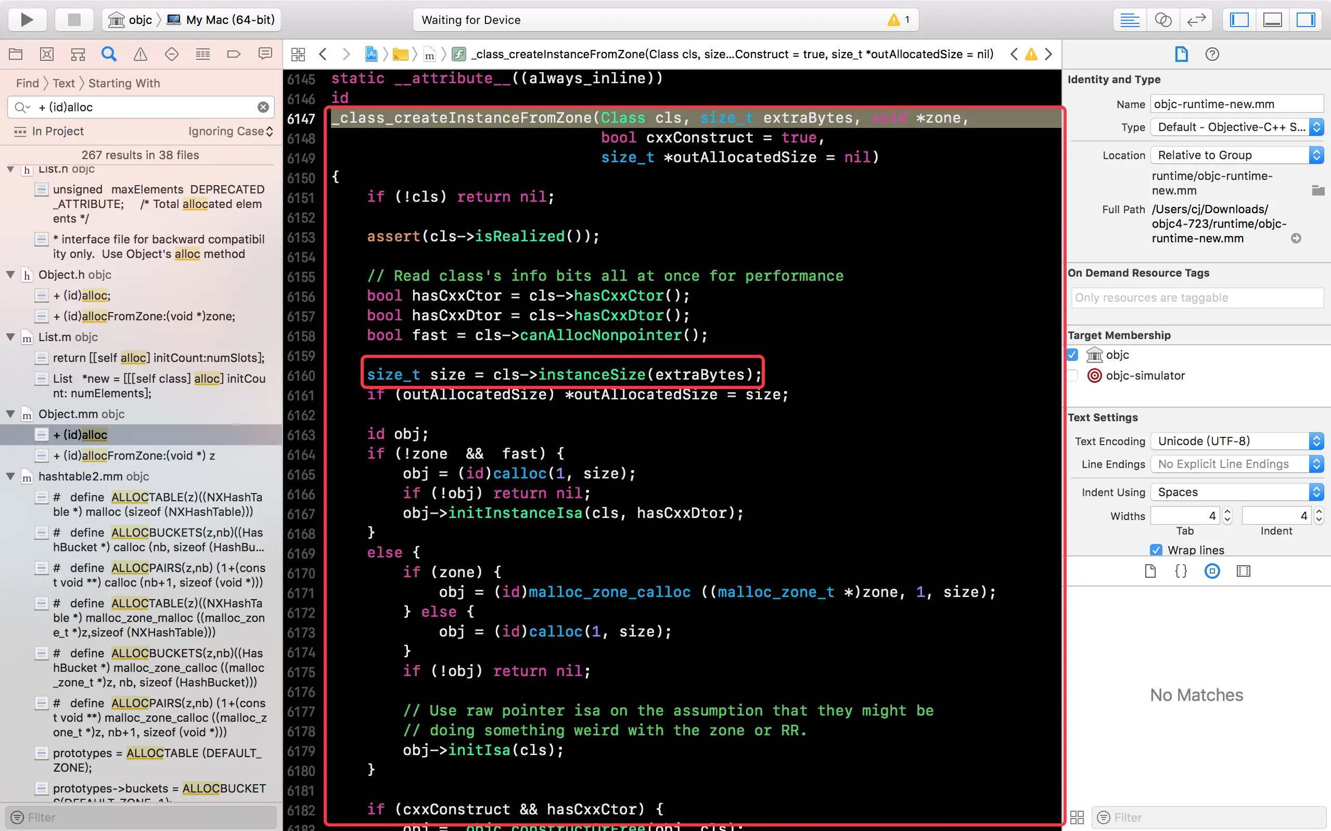Hide the Debug area bottom panel
1331x831 pixels.
tap(1272, 20)
